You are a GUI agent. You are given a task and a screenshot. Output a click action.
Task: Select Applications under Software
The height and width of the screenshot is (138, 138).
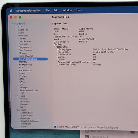[27, 115]
